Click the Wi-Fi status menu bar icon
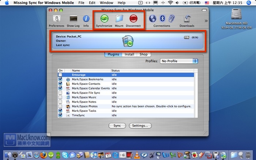This screenshot has height=160, width=256. click(170, 3)
